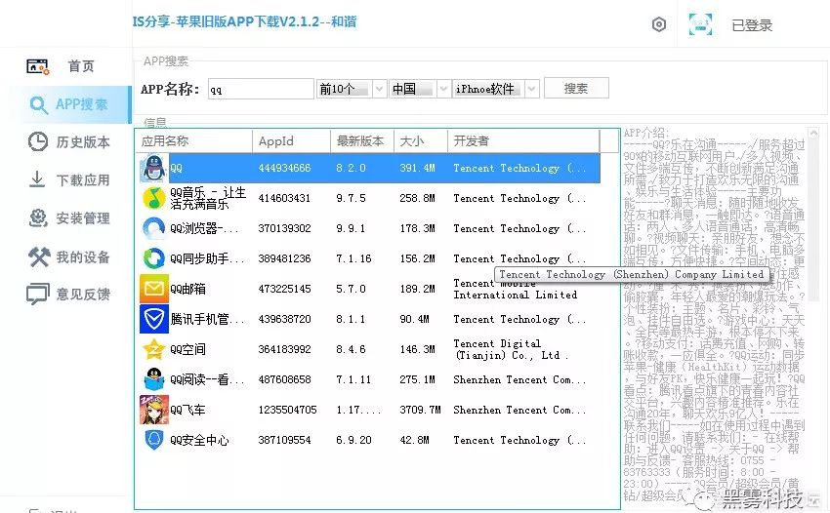Click the QQ空间 star app icon
Viewport: 830px width, 513px height.
[154, 349]
